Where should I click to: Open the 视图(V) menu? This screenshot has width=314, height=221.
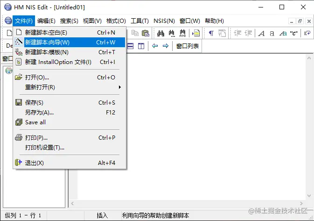[x=92, y=21]
